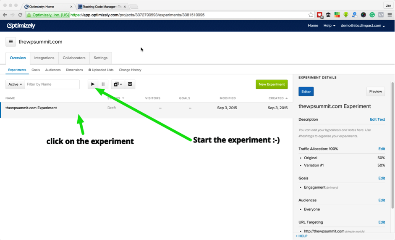
Task: Close the Optimizely: Home tab
Action: click(71, 7)
